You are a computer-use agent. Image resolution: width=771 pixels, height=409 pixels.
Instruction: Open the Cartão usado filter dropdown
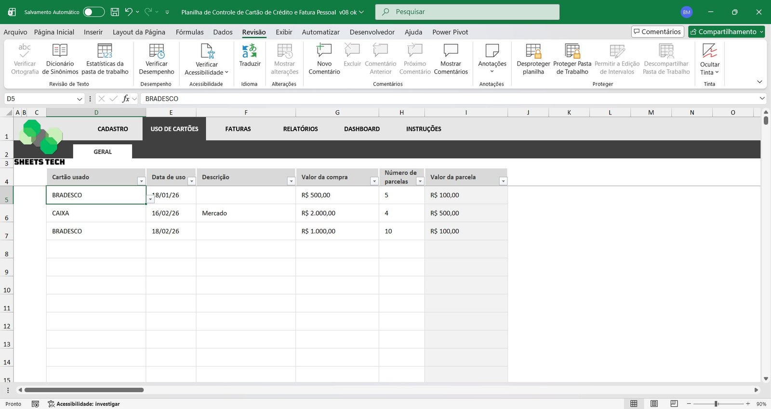pyautogui.click(x=141, y=181)
